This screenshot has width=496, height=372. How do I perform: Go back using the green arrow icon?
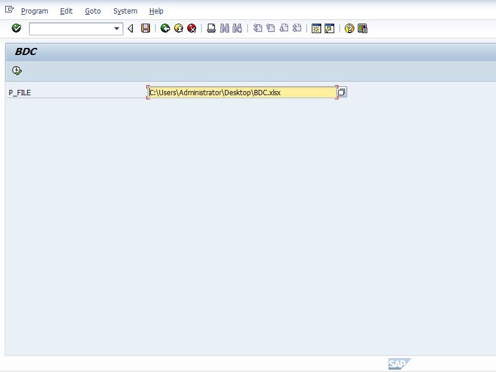click(165, 28)
